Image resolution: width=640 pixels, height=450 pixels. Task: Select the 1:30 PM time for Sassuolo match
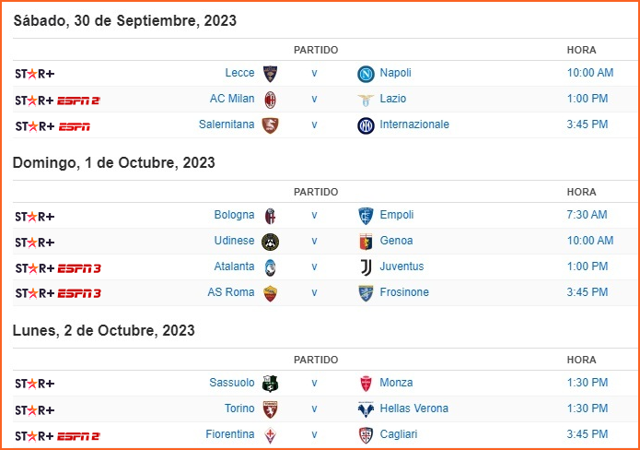click(588, 383)
